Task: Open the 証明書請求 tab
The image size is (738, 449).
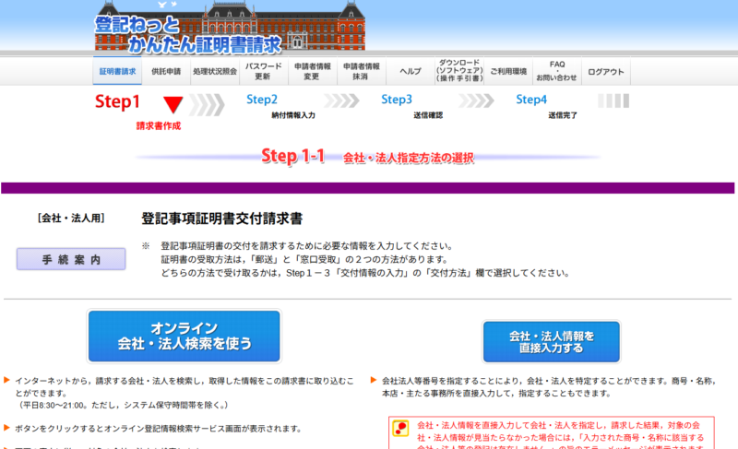Action: [x=115, y=72]
